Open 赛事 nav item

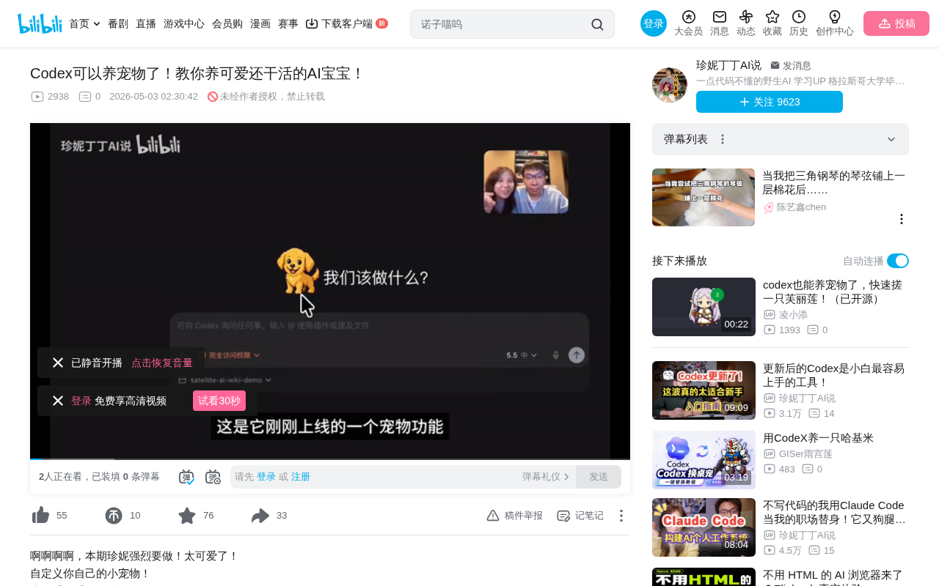(x=288, y=23)
